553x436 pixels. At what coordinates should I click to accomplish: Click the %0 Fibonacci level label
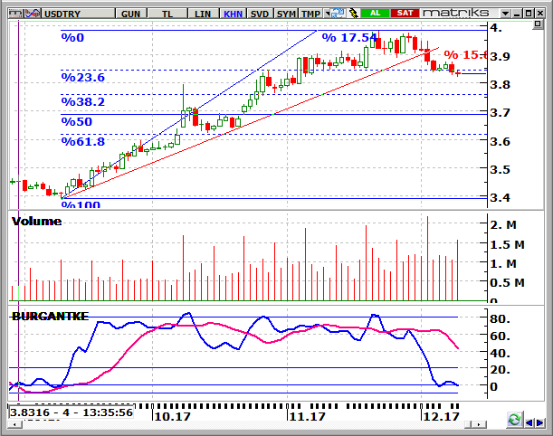72,37
